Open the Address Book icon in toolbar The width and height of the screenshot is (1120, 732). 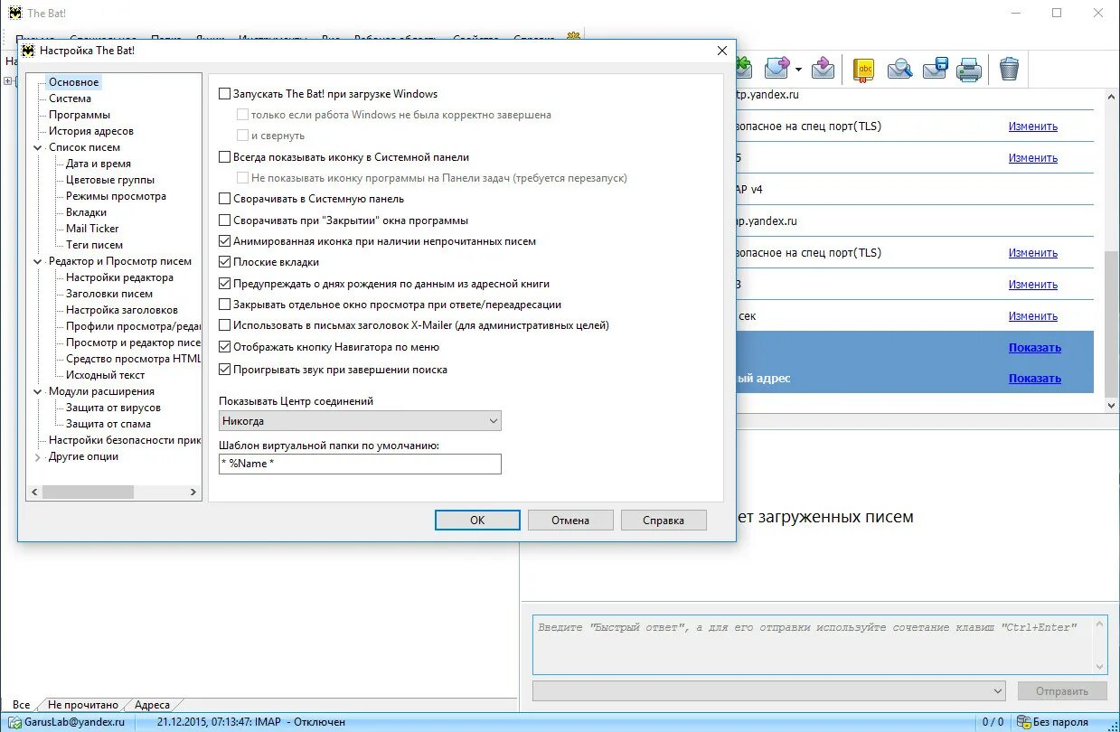pyautogui.click(x=864, y=69)
